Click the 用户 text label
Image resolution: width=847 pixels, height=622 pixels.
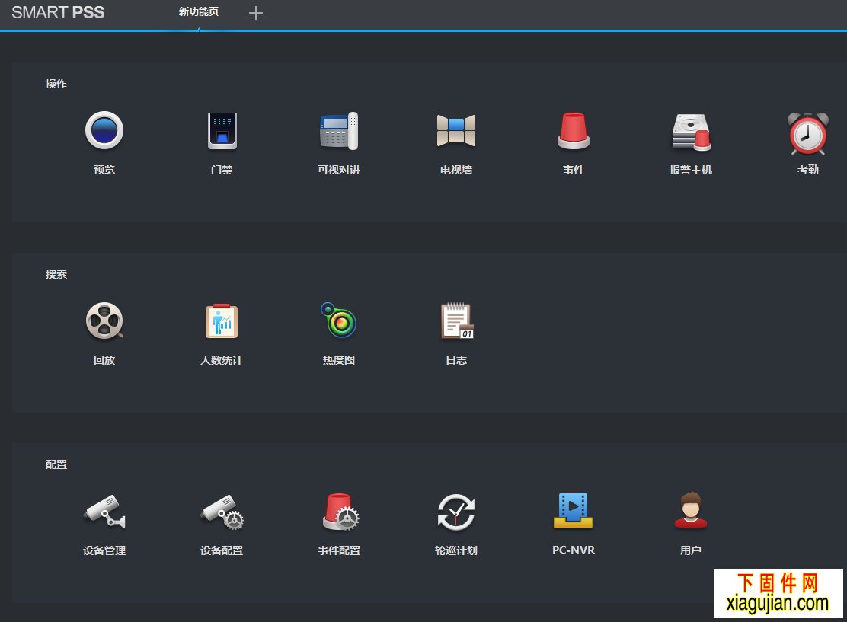(x=691, y=550)
